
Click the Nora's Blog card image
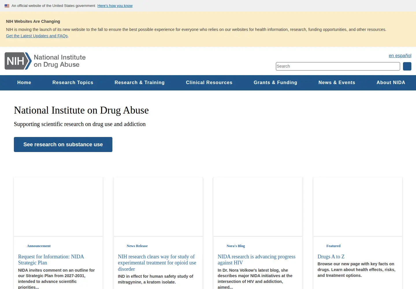pyautogui.click(x=258, y=207)
